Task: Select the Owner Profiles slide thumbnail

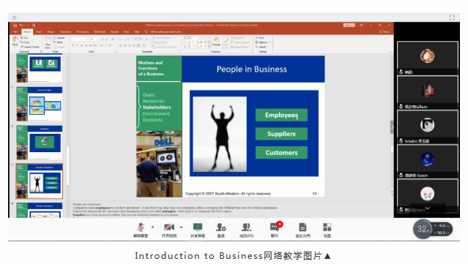Action: click(x=40, y=104)
